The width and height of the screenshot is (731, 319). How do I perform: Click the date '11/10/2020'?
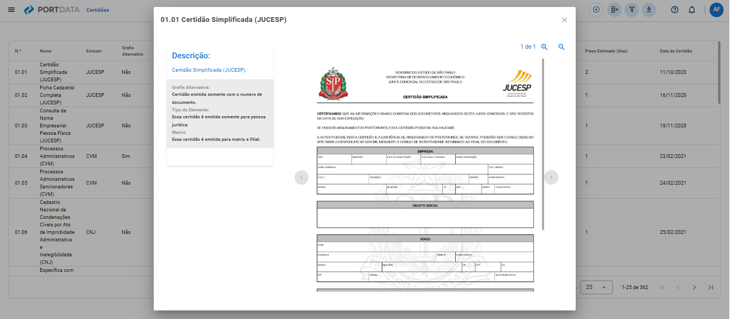pyautogui.click(x=673, y=72)
